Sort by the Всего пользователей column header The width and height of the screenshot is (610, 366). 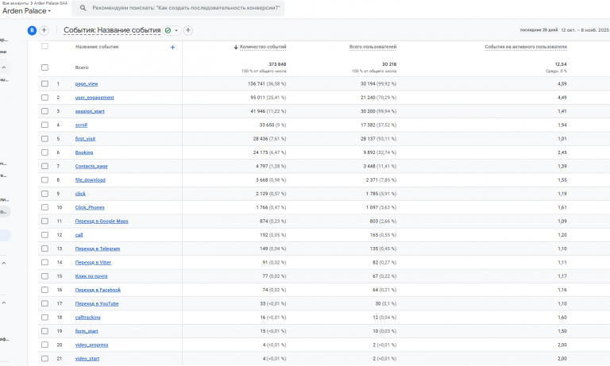point(373,48)
